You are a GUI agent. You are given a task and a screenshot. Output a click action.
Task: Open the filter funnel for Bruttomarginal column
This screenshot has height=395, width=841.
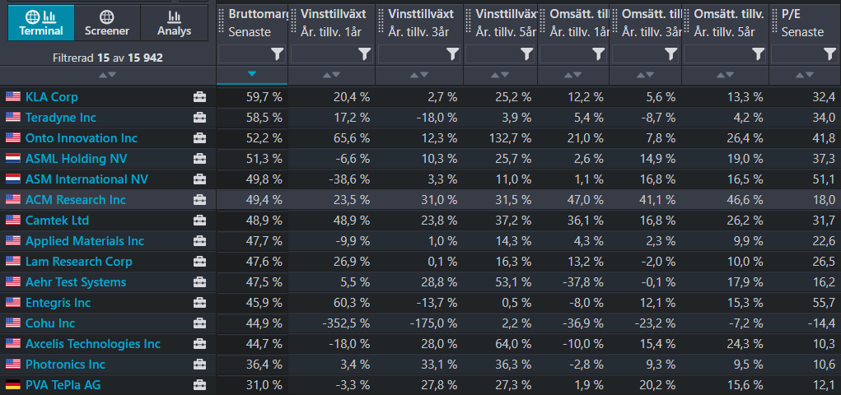[x=277, y=53]
